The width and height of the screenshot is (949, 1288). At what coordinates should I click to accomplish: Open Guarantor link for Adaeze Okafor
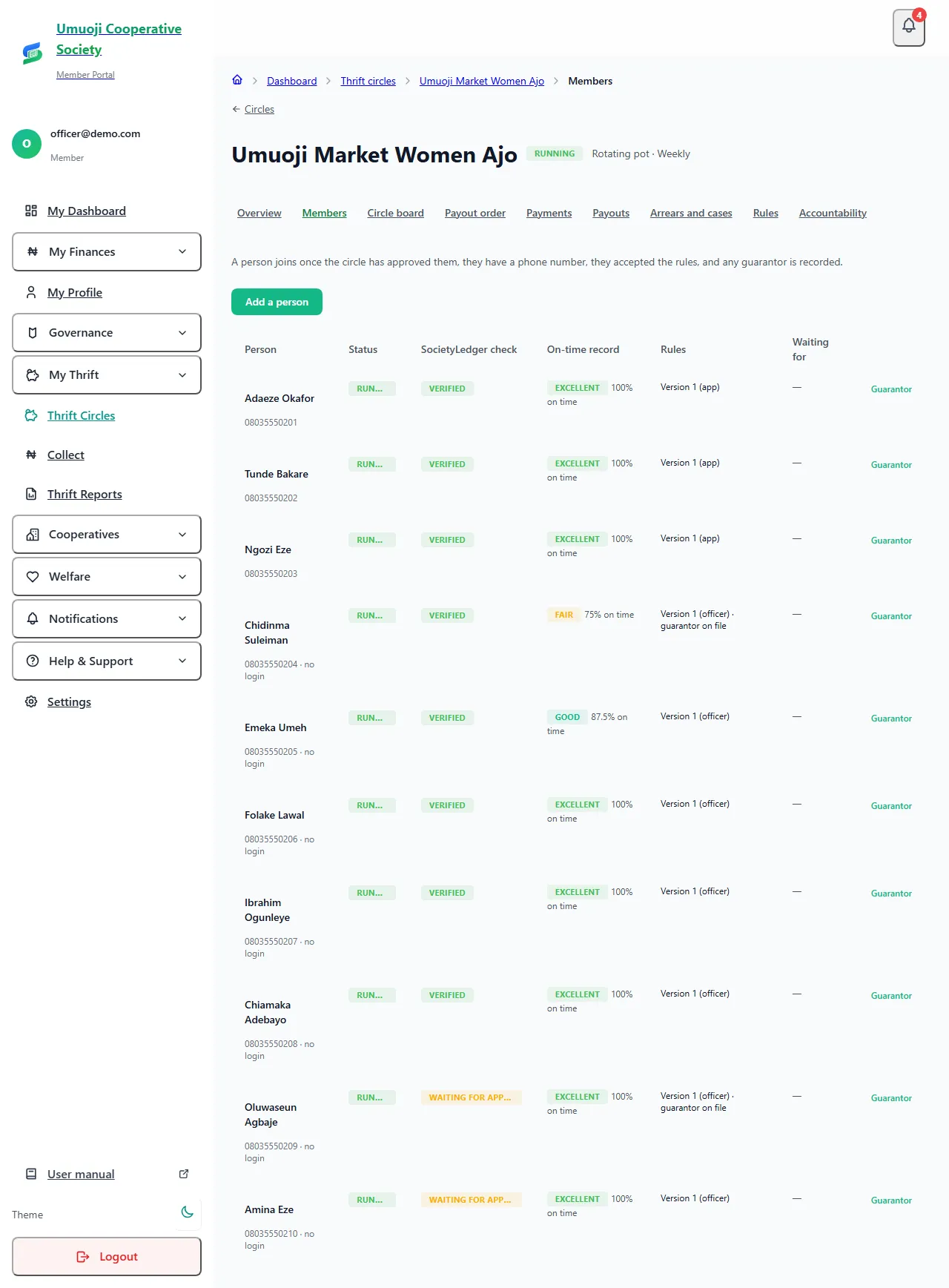click(x=891, y=389)
